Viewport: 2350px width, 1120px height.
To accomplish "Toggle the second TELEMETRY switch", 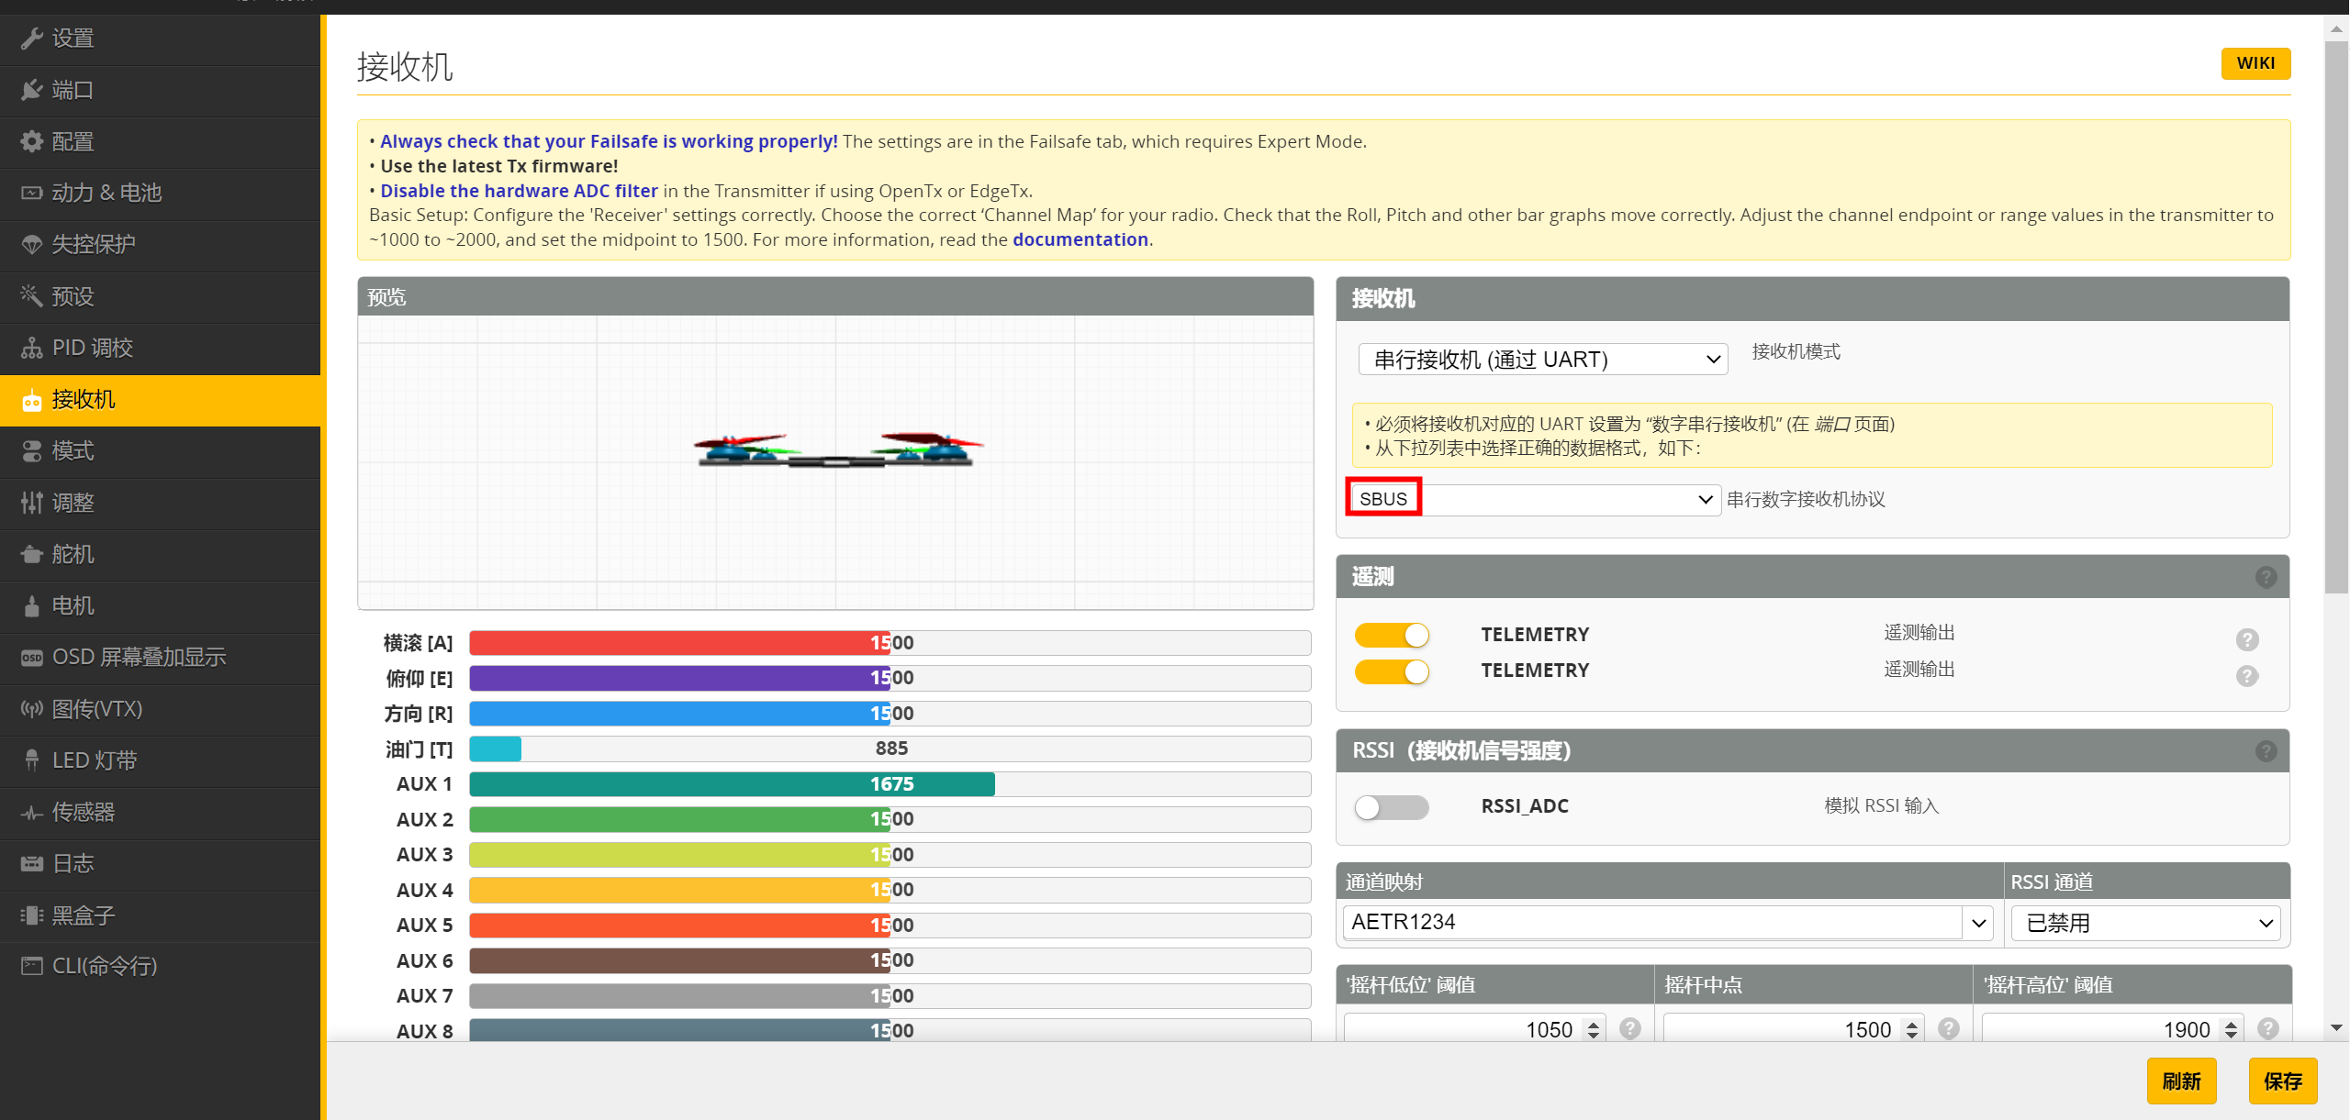I will click(x=1392, y=671).
